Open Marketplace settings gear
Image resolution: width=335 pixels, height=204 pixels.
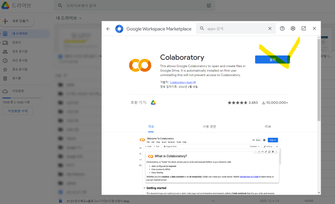293,28
